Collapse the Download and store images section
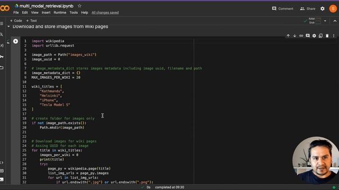 point(8,26)
